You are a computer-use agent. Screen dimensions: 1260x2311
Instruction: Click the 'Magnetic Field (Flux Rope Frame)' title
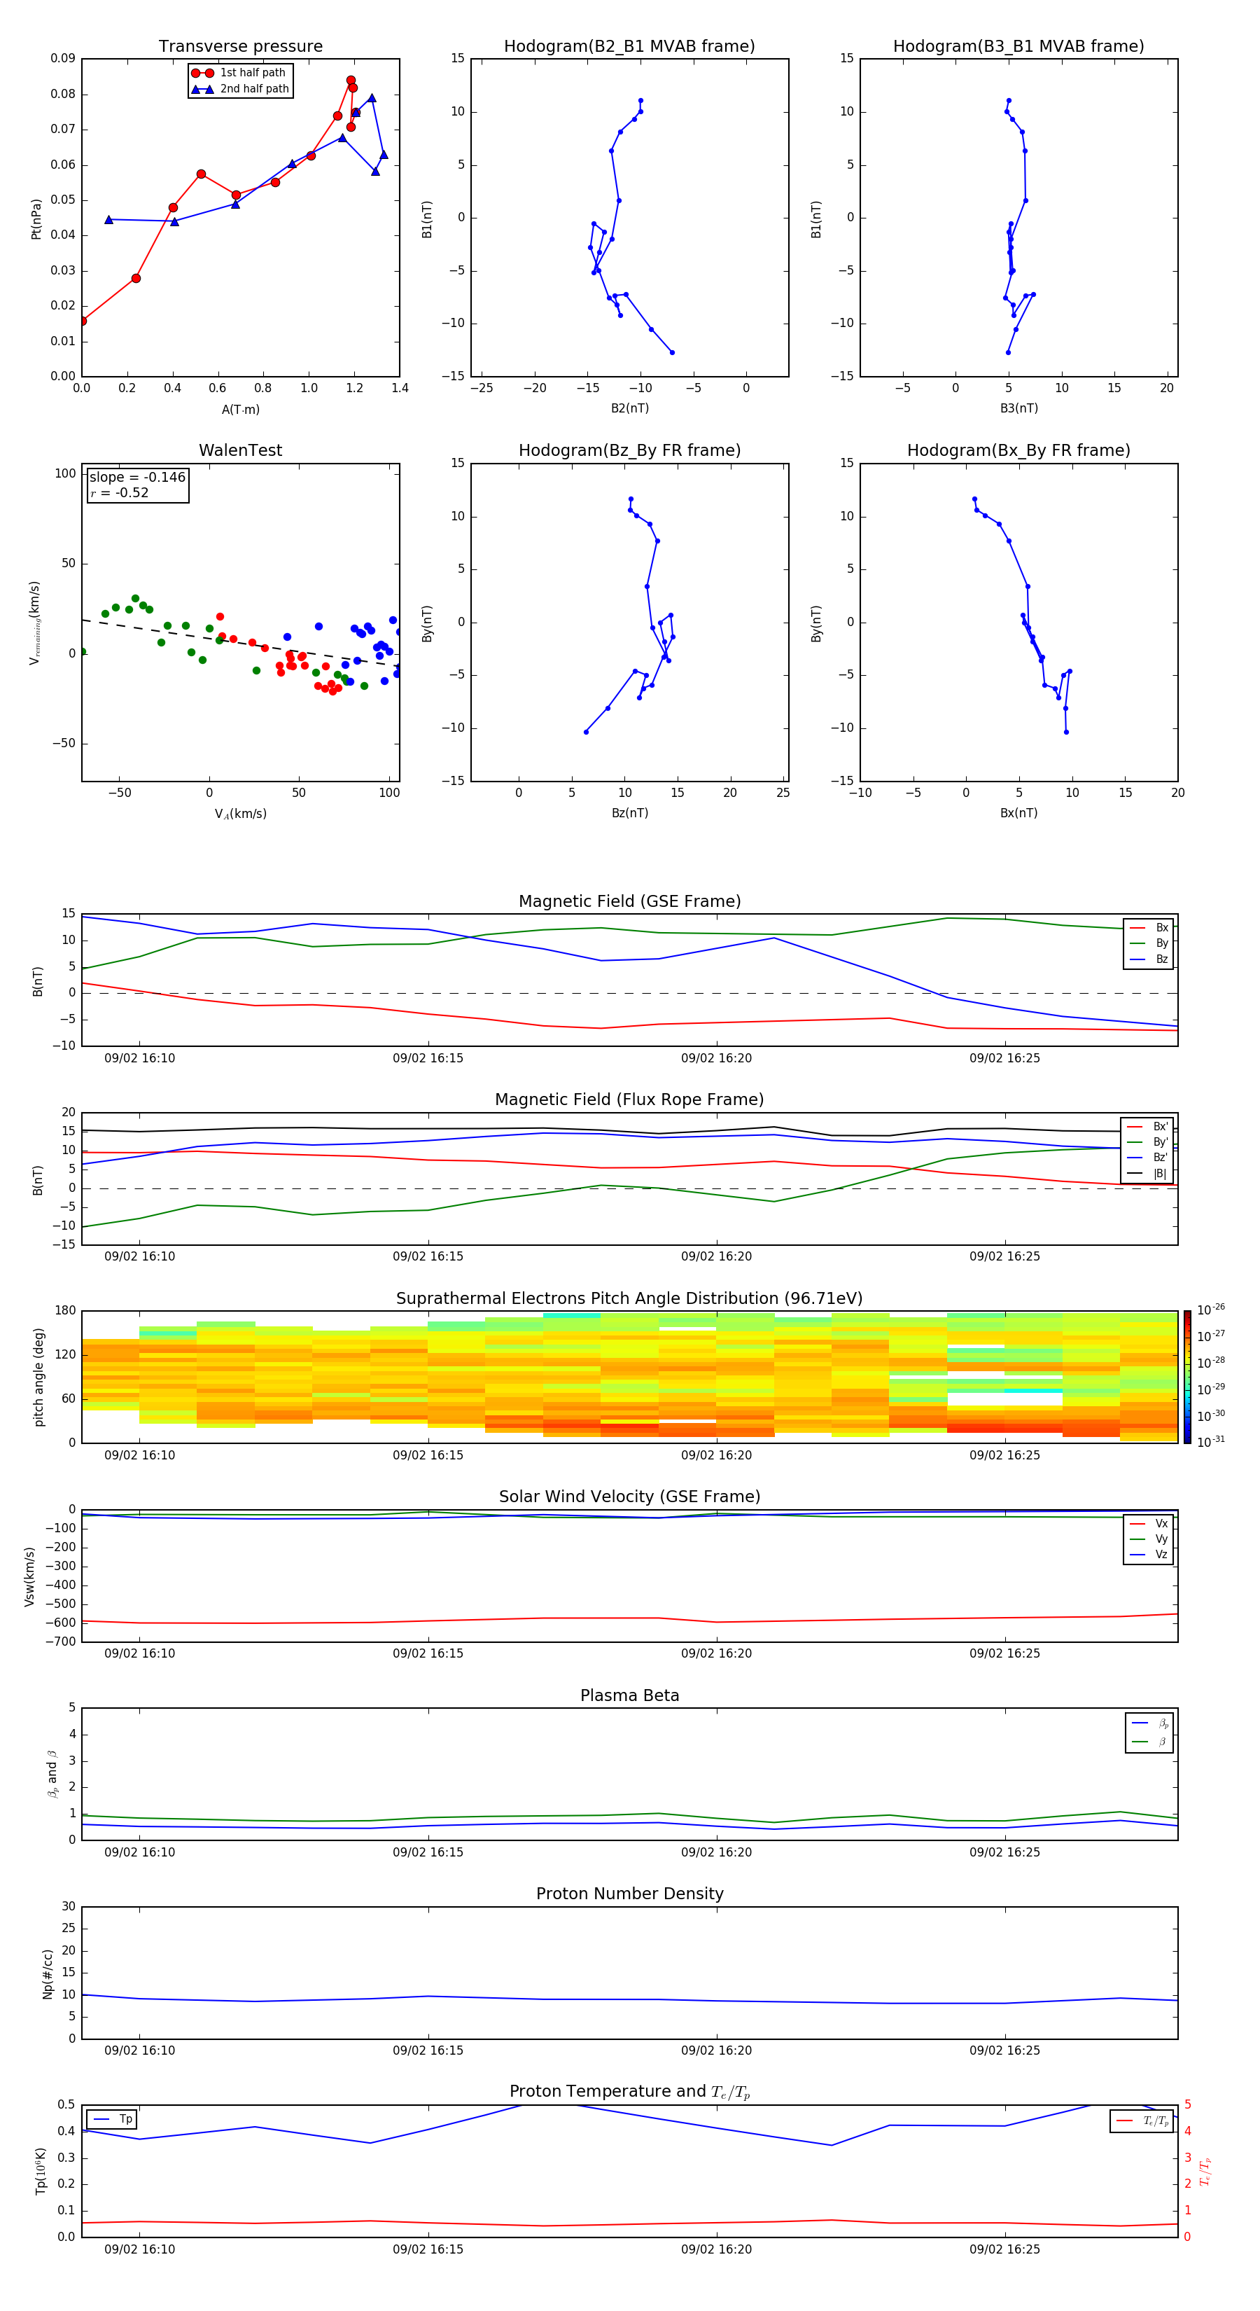pos(629,1100)
